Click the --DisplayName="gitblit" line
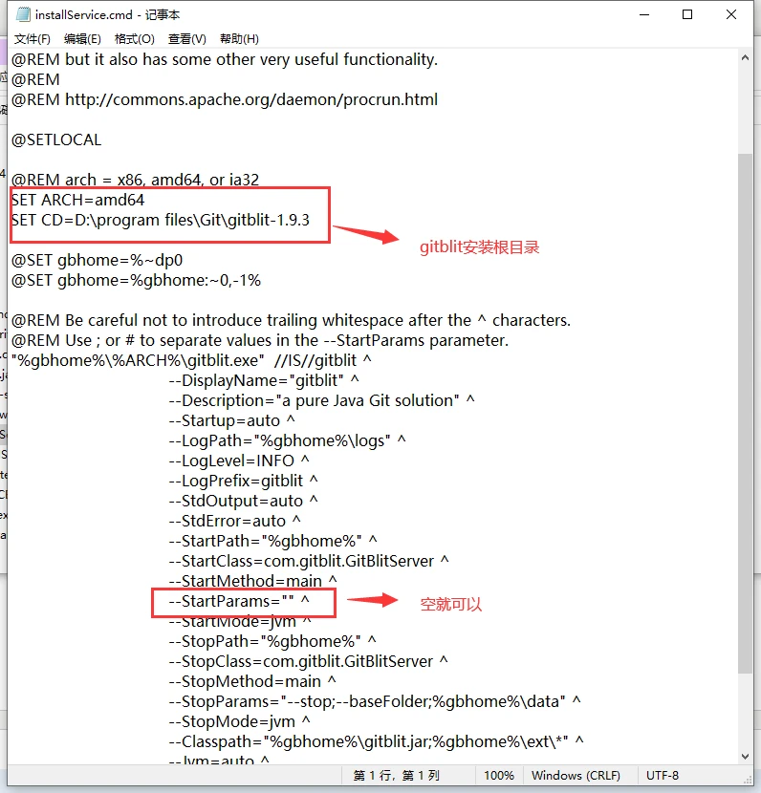Image resolution: width=761 pixels, height=793 pixels. point(264,380)
